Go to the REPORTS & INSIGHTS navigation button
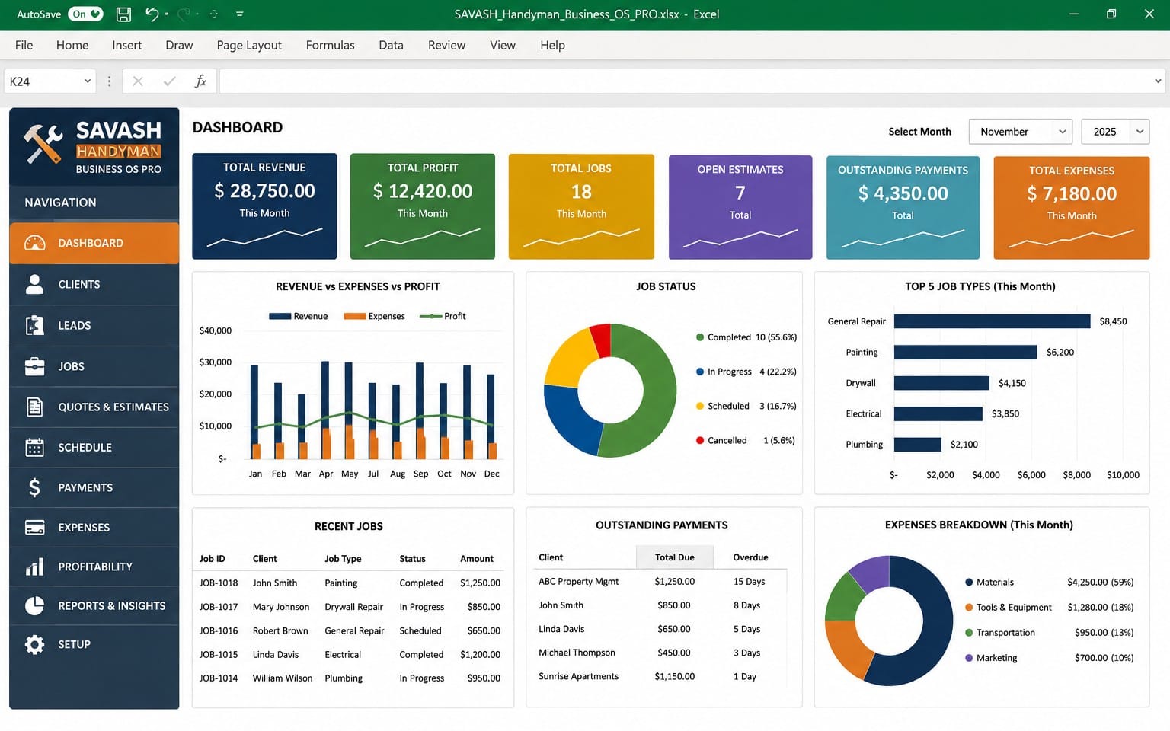Image resolution: width=1170 pixels, height=731 pixels. click(x=94, y=605)
